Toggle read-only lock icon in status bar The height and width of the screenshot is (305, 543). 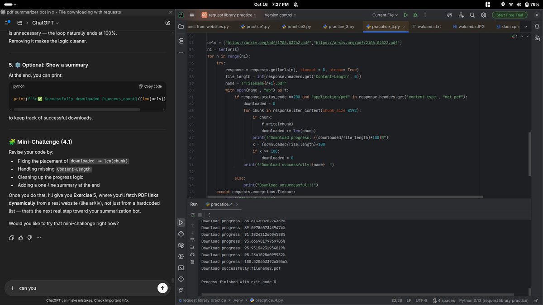click(x=536, y=300)
